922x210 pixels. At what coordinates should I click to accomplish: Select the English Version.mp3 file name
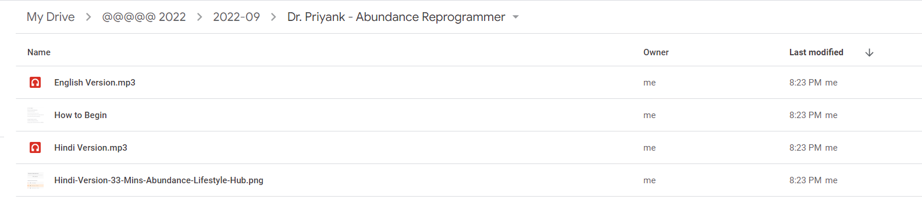[95, 83]
